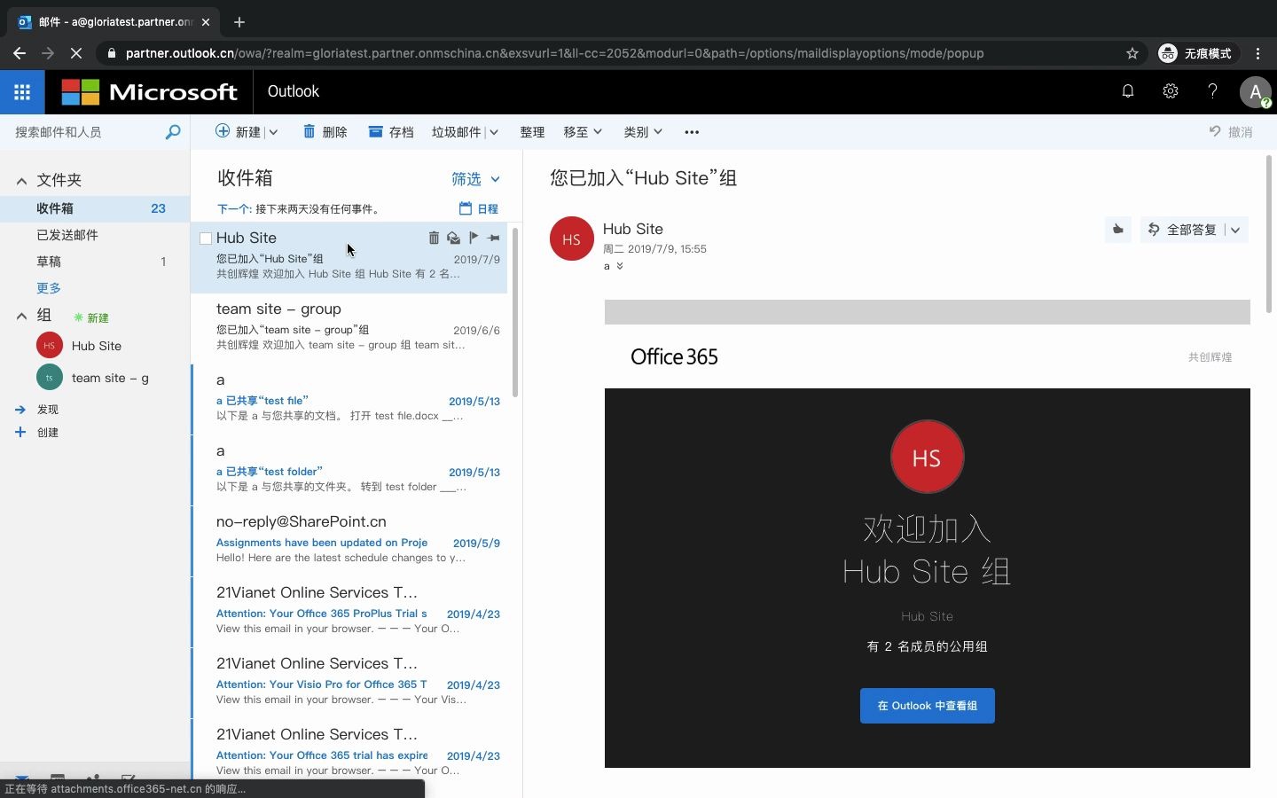Open the notifications bell
This screenshot has height=798, width=1277.
(1128, 91)
